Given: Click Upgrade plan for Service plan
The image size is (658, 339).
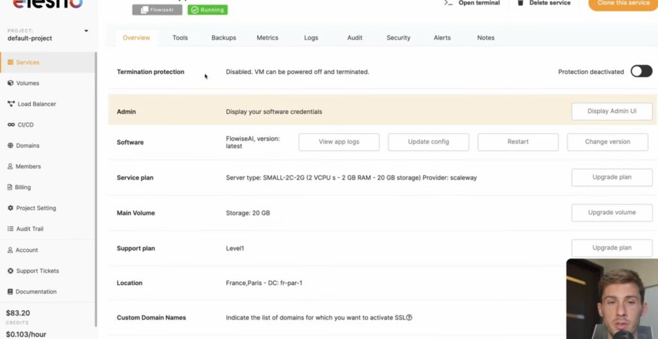Looking at the screenshot, I should pos(612,178).
